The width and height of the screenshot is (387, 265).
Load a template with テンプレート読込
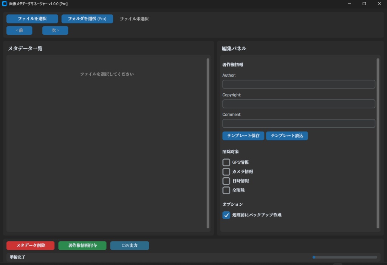pyautogui.click(x=287, y=136)
